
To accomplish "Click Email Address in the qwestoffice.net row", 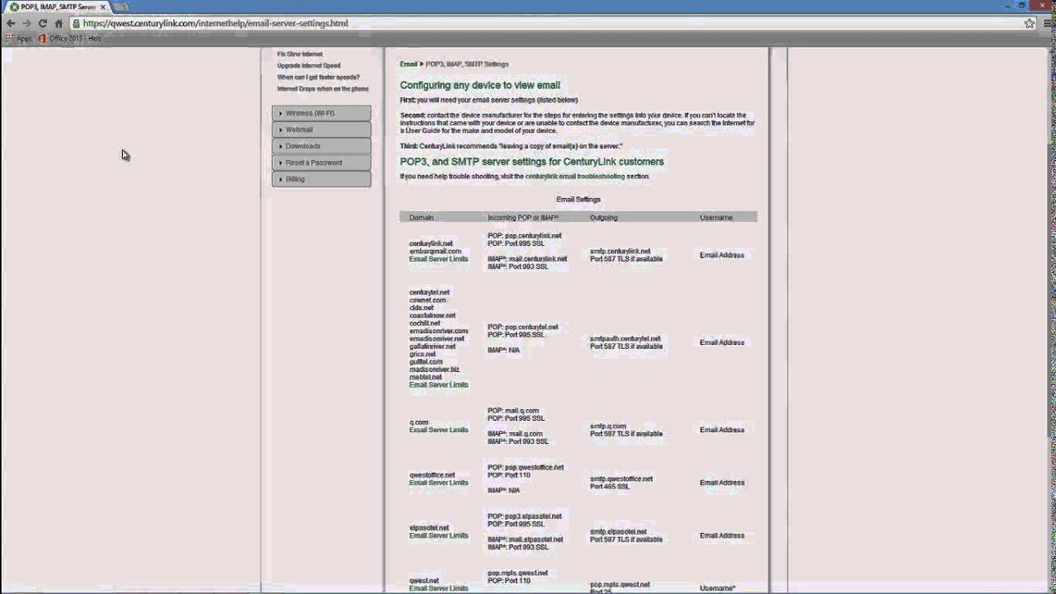I will coord(722,483).
